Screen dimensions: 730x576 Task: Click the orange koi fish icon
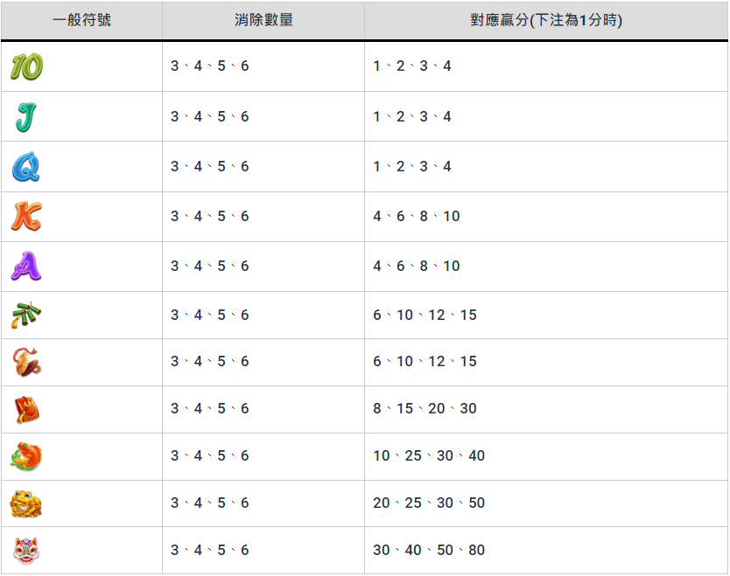(26, 455)
